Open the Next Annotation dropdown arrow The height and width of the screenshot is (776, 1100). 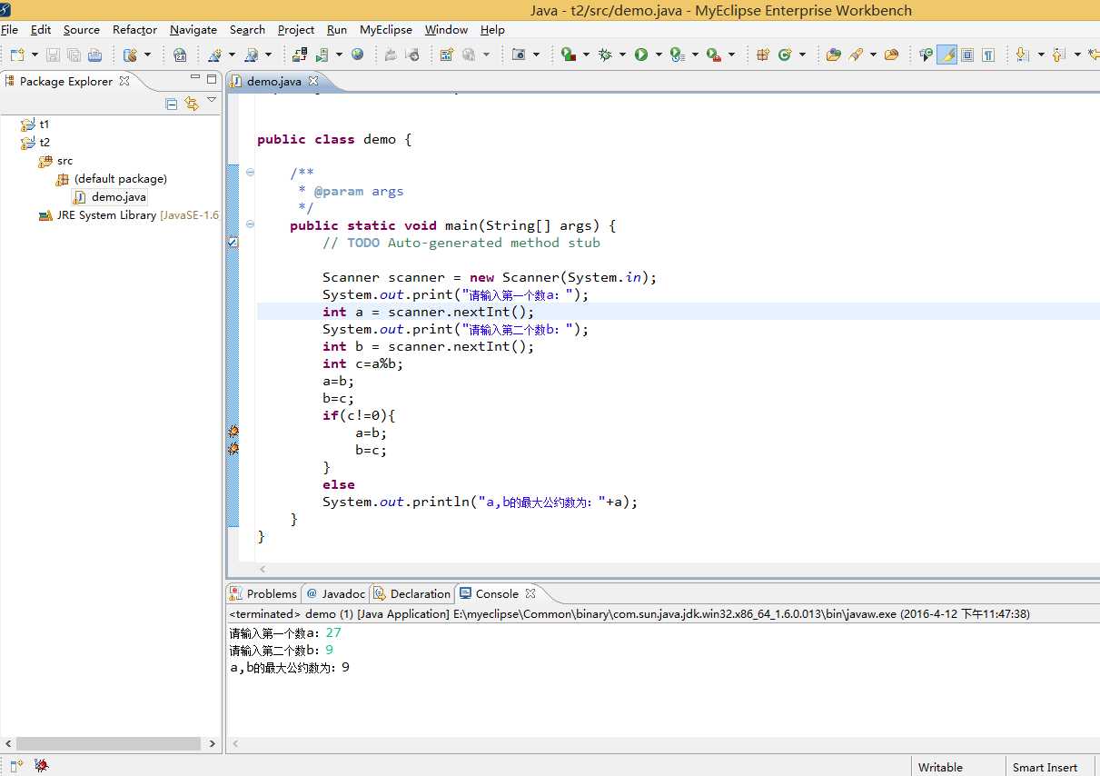coord(1041,55)
